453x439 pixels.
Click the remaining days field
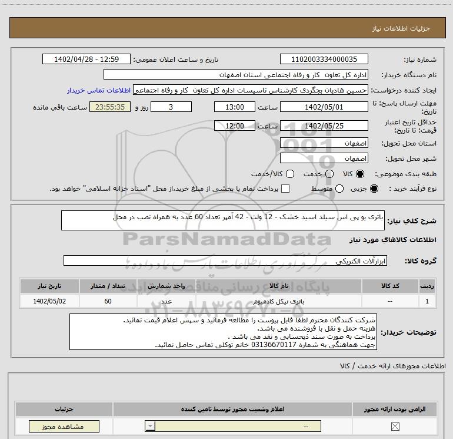coord(171,107)
